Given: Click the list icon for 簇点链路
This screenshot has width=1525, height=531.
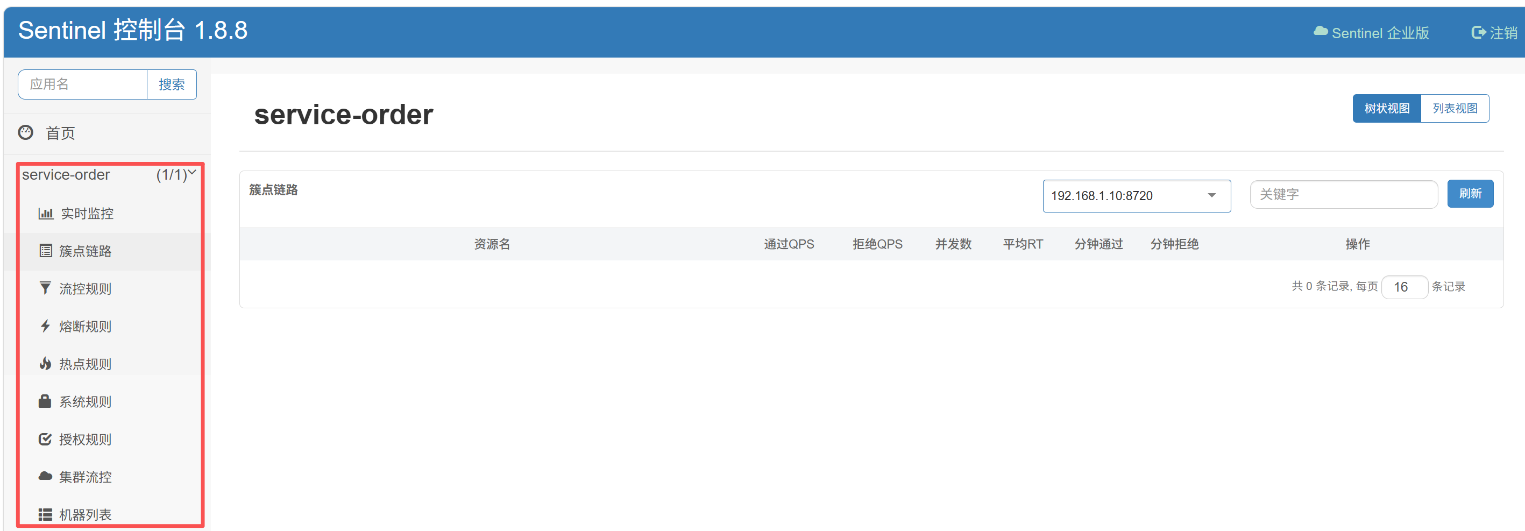Looking at the screenshot, I should pos(46,251).
